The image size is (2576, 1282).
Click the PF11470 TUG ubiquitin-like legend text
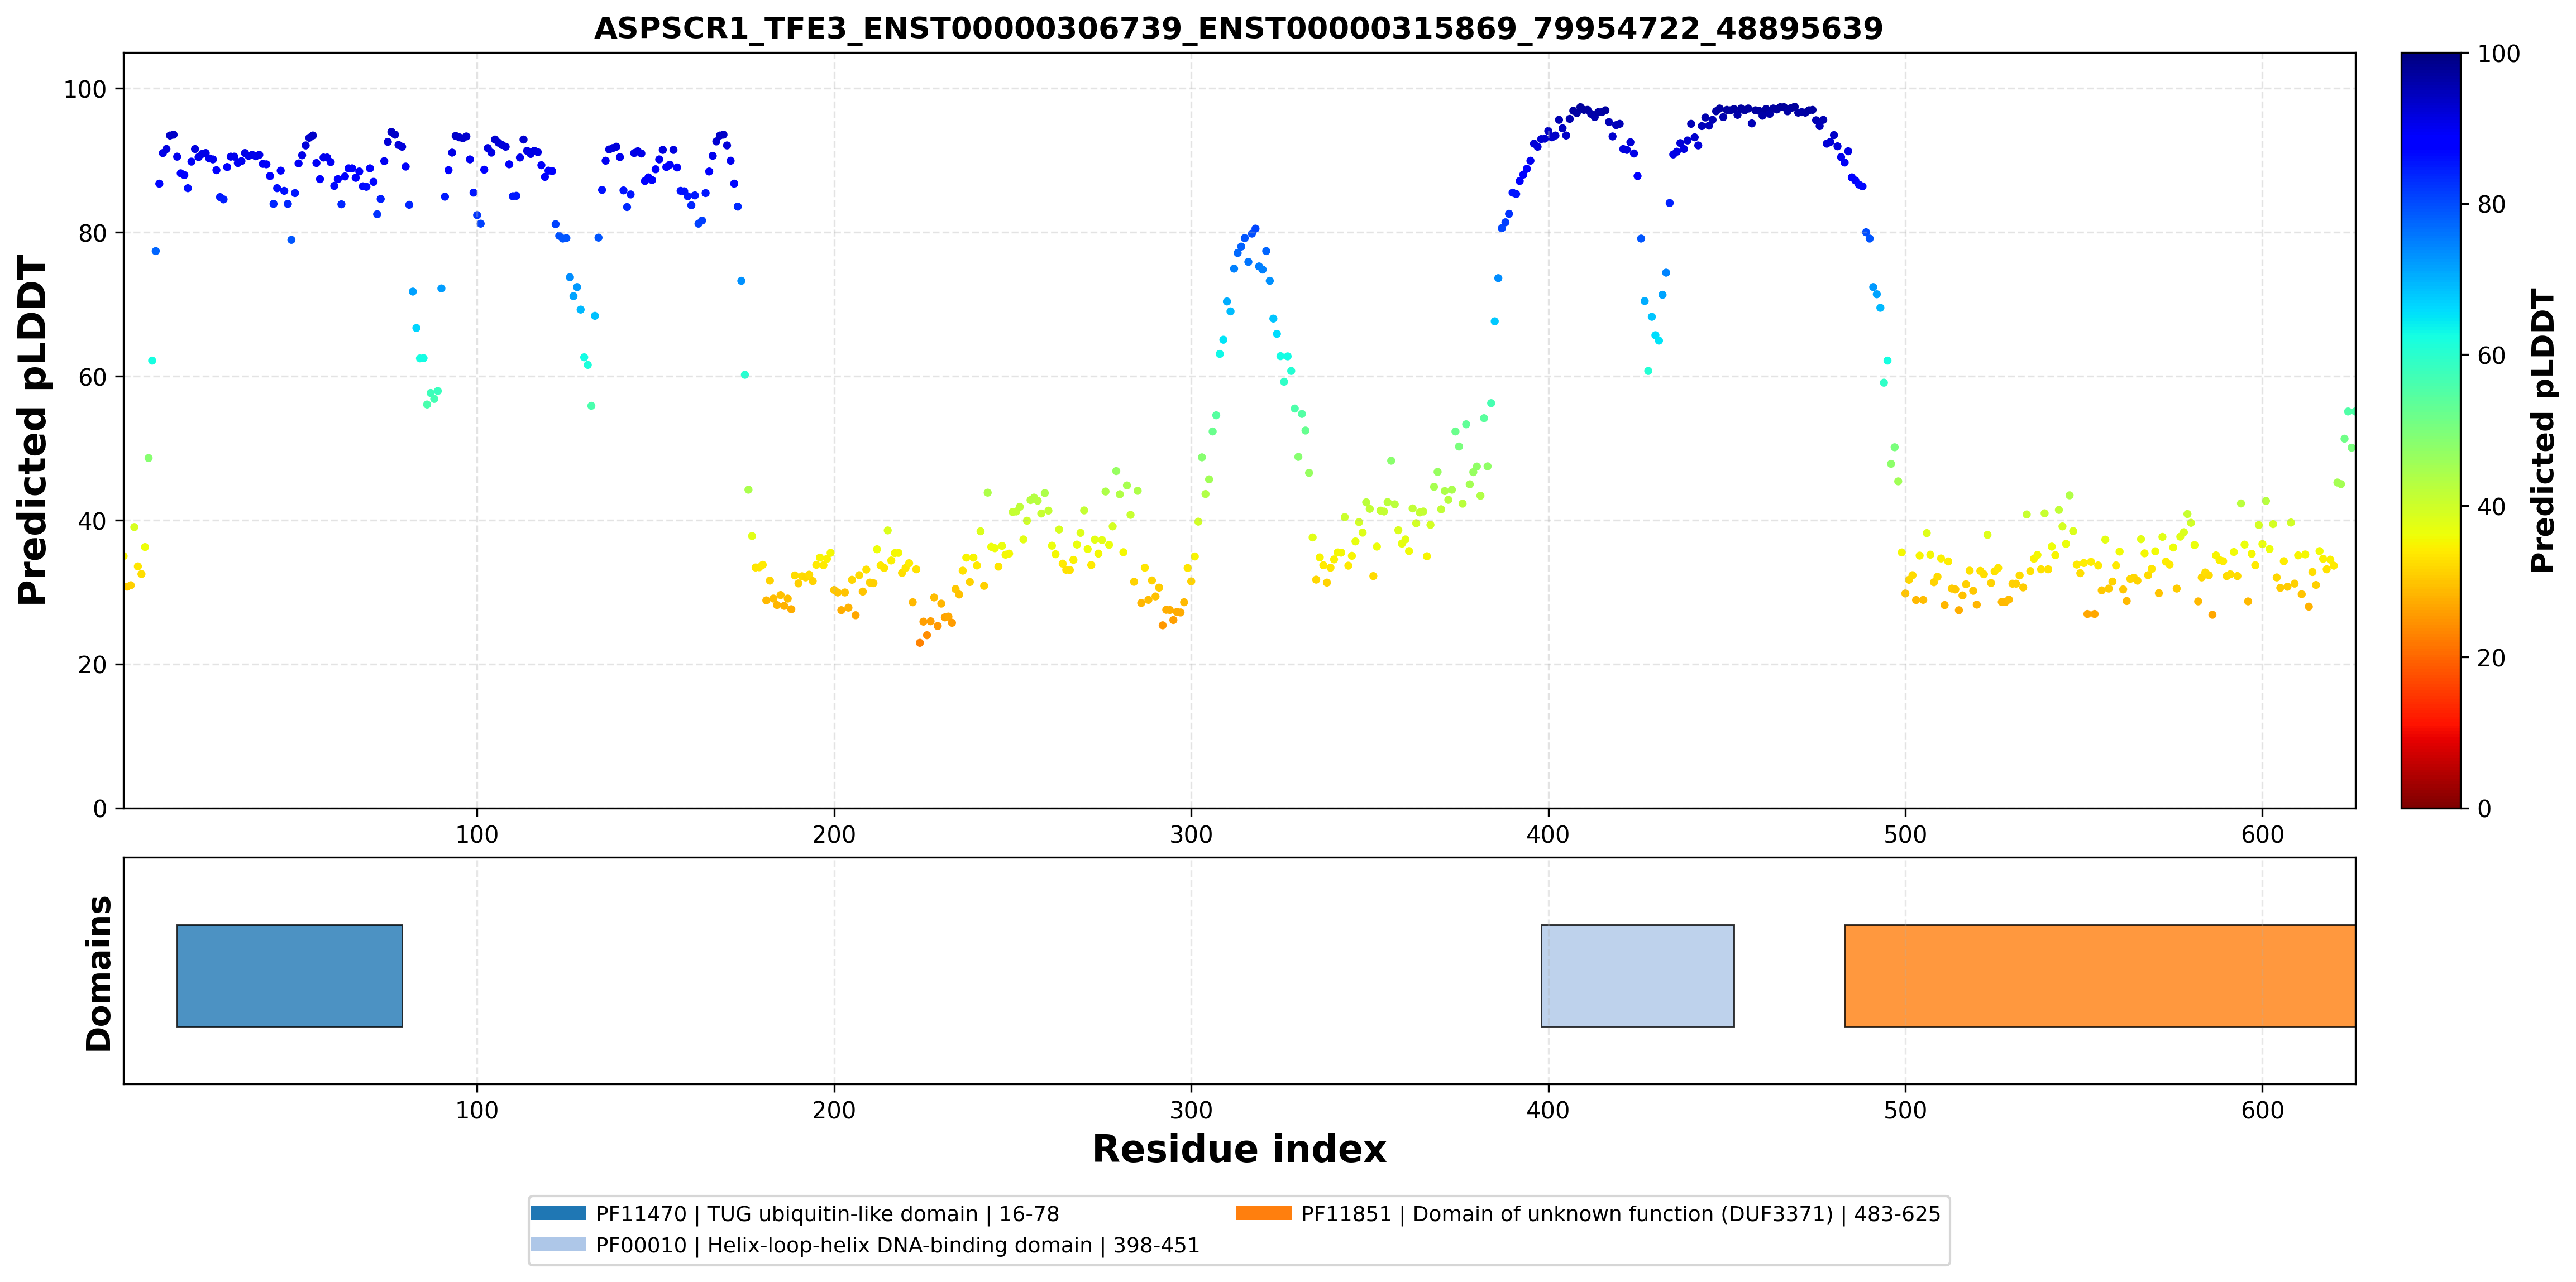click(827, 1214)
